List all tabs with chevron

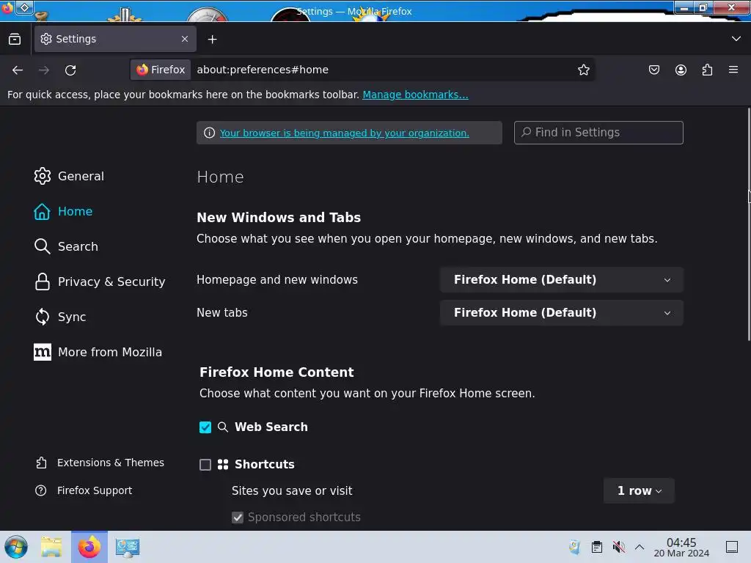[x=736, y=39]
